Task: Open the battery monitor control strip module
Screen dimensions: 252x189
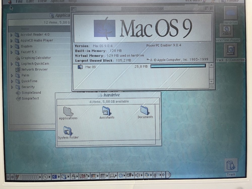Action: [x=28, y=177]
